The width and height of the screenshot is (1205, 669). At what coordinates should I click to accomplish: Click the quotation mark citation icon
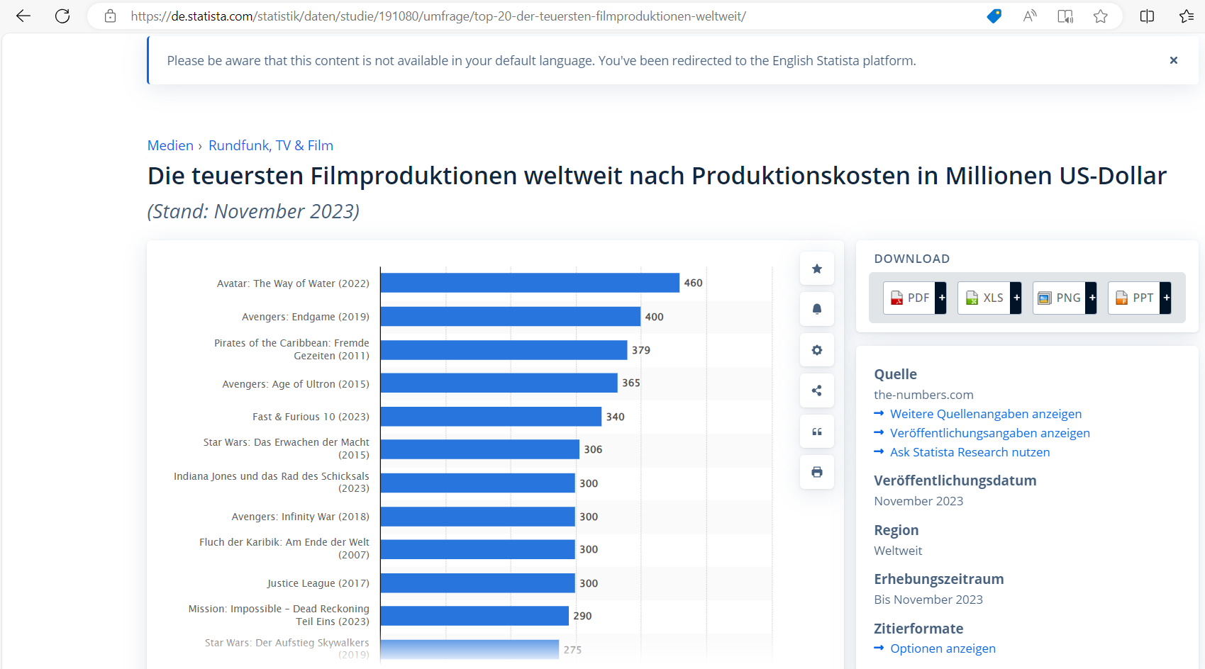816,432
